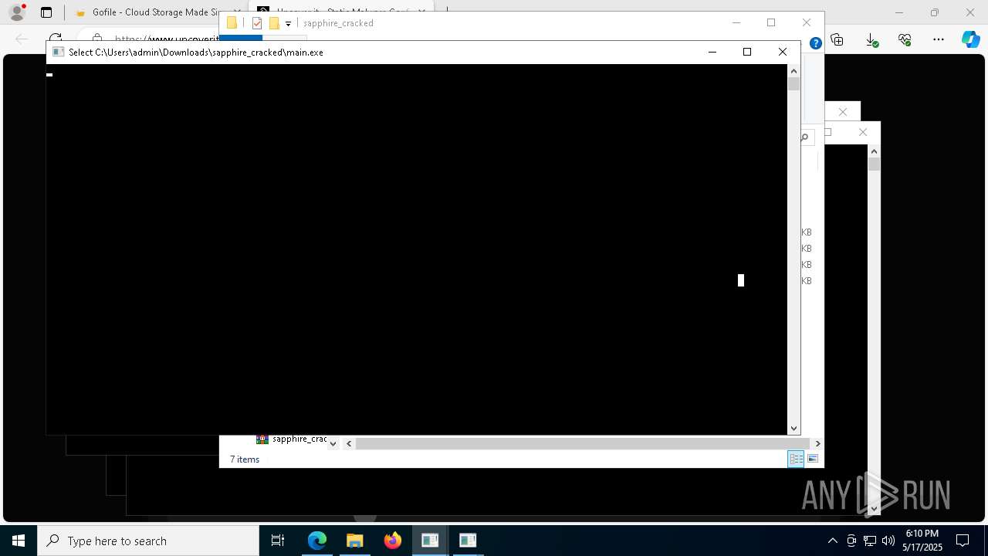Click the taskbar search box
Image resolution: width=988 pixels, height=556 pixels.
tap(148, 541)
